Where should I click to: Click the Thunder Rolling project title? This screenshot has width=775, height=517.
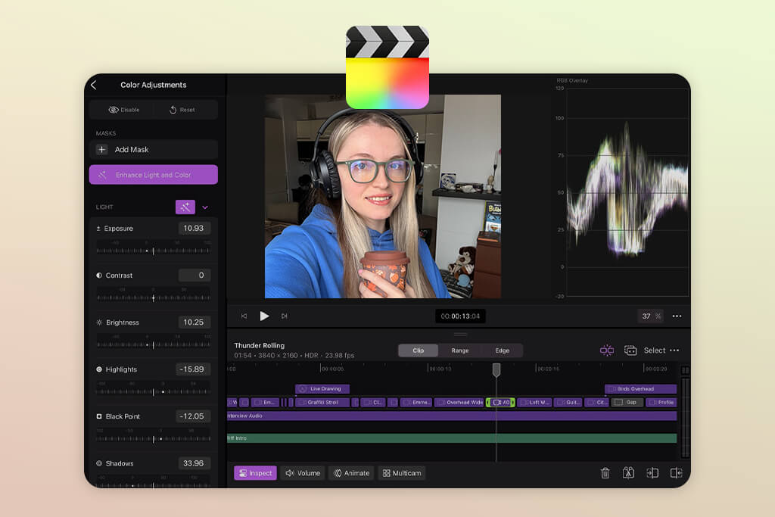tap(259, 345)
